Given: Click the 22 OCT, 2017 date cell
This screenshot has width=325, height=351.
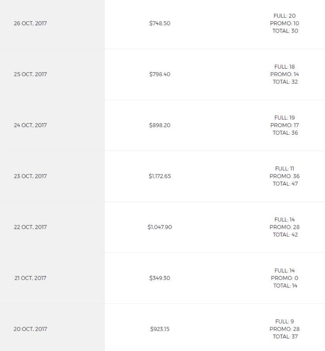Looking at the screenshot, I should (30, 227).
